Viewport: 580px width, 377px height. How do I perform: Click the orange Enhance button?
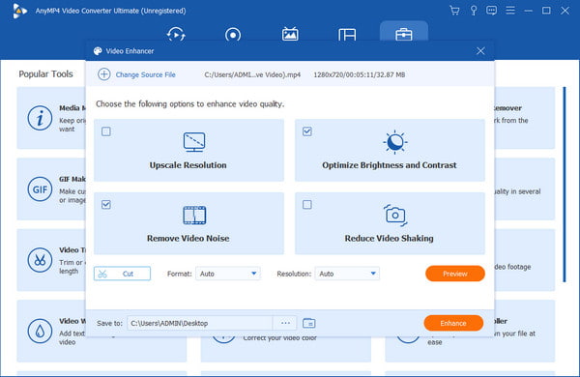[453, 324]
